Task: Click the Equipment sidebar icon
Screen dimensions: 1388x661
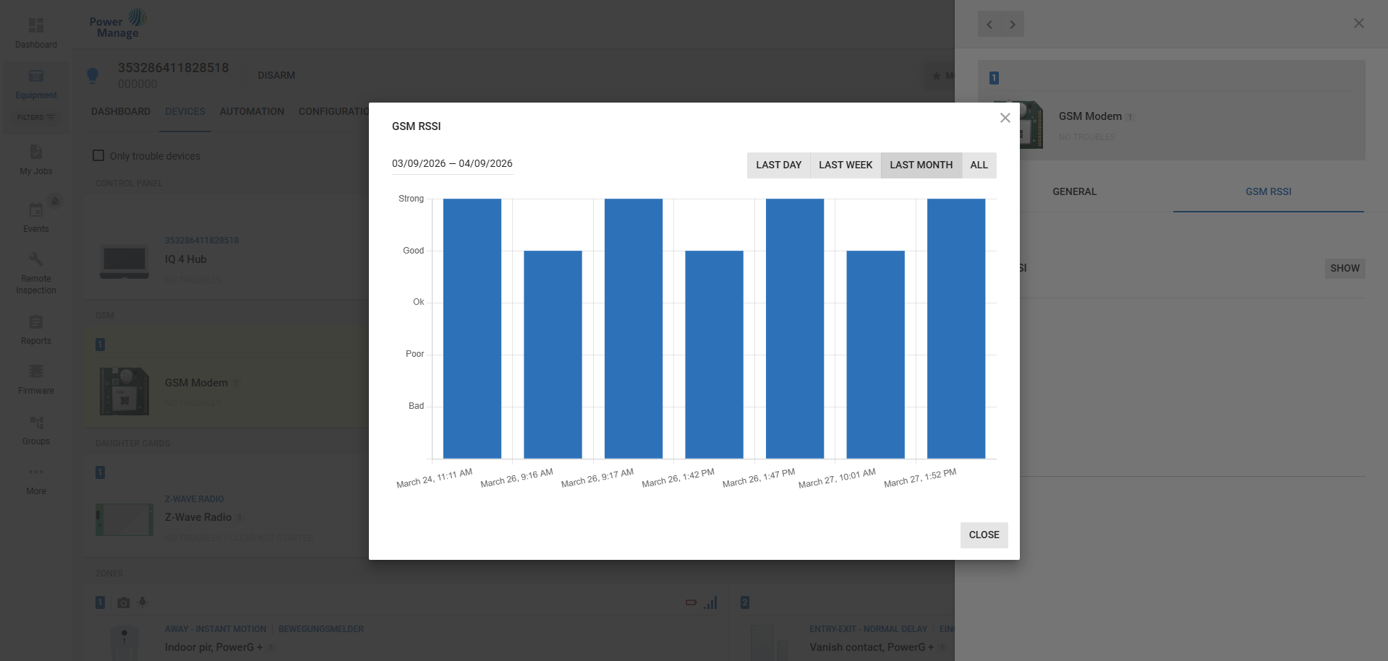Action: [35, 77]
